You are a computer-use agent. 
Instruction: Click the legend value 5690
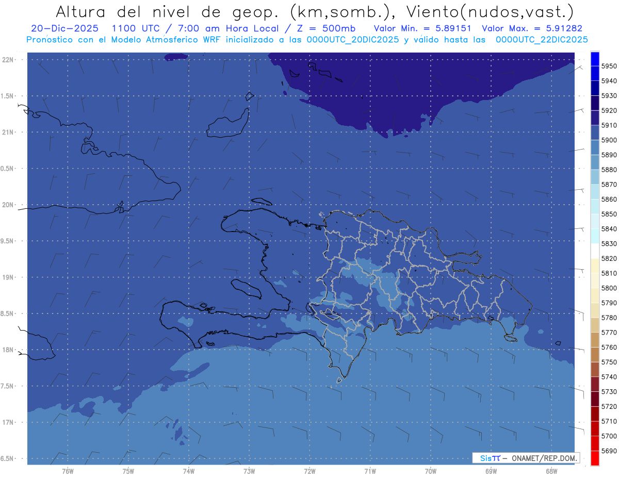(x=609, y=451)
